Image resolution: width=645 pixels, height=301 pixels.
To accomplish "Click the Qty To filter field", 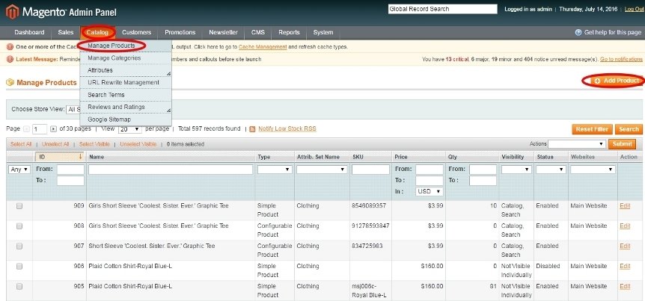I will click(x=483, y=181).
